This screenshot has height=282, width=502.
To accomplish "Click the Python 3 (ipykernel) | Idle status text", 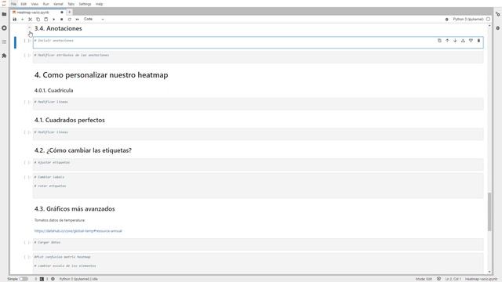I will click(x=78, y=279).
